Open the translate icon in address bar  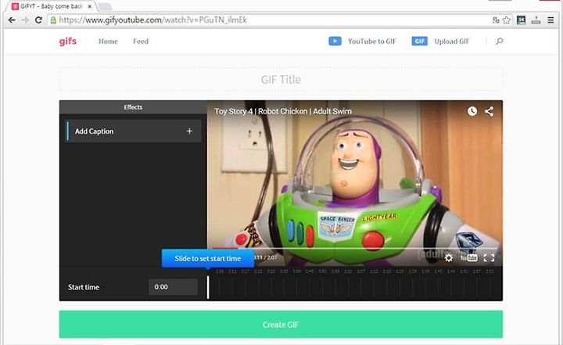click(x=496, y=20)
